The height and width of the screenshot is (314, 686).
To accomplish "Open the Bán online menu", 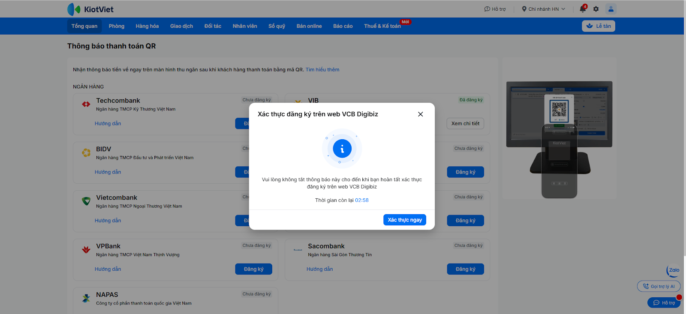I will 309,26.
